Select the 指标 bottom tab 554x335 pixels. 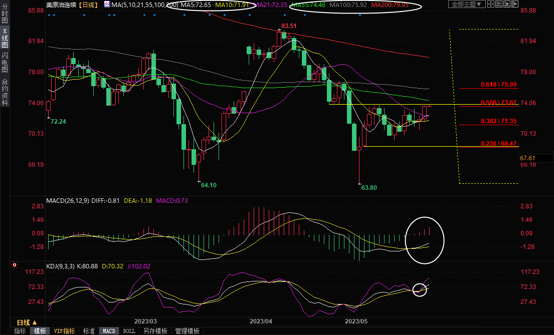[x=20, y=331]
